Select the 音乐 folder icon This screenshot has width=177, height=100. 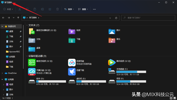pyautogui.click(x=112, y=40)
